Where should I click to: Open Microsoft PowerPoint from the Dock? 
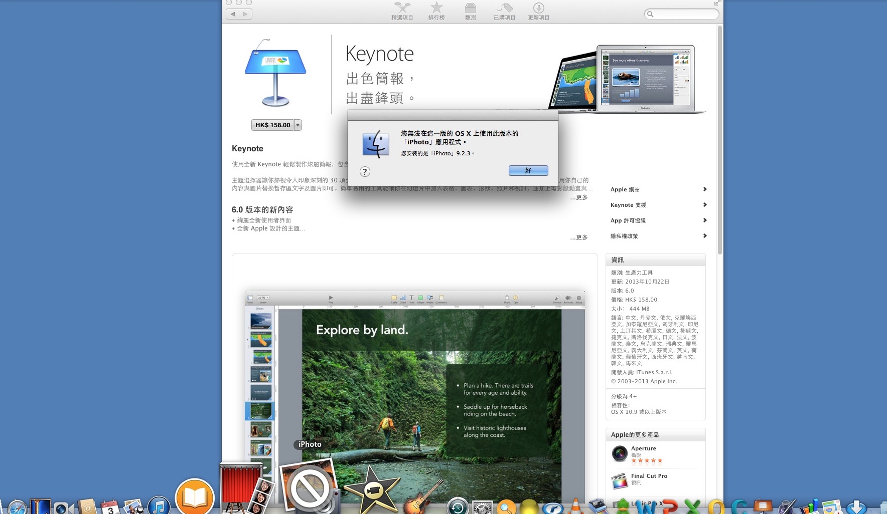(x=670, y=507)
